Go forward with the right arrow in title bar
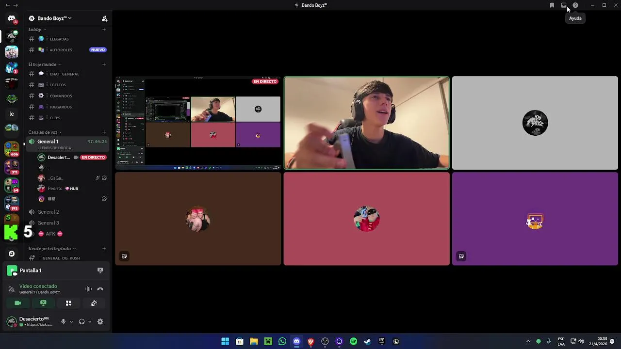The width and height of the screenshot is (621, 349). (x=16, y=5)
